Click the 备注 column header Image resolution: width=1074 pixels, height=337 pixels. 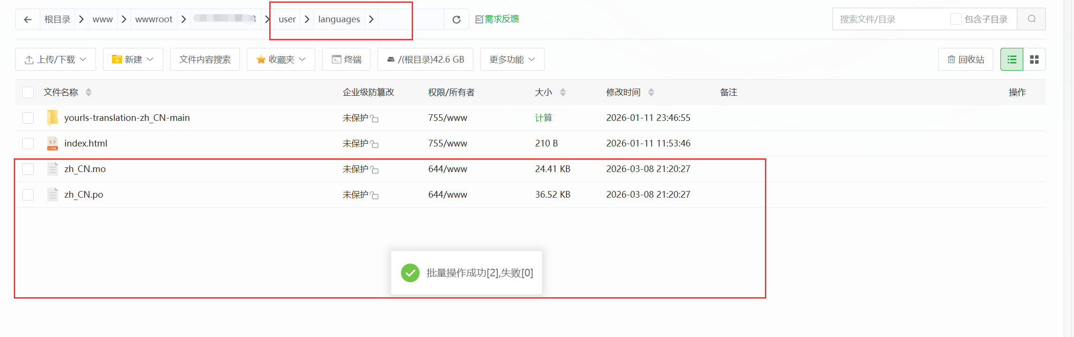728,92
